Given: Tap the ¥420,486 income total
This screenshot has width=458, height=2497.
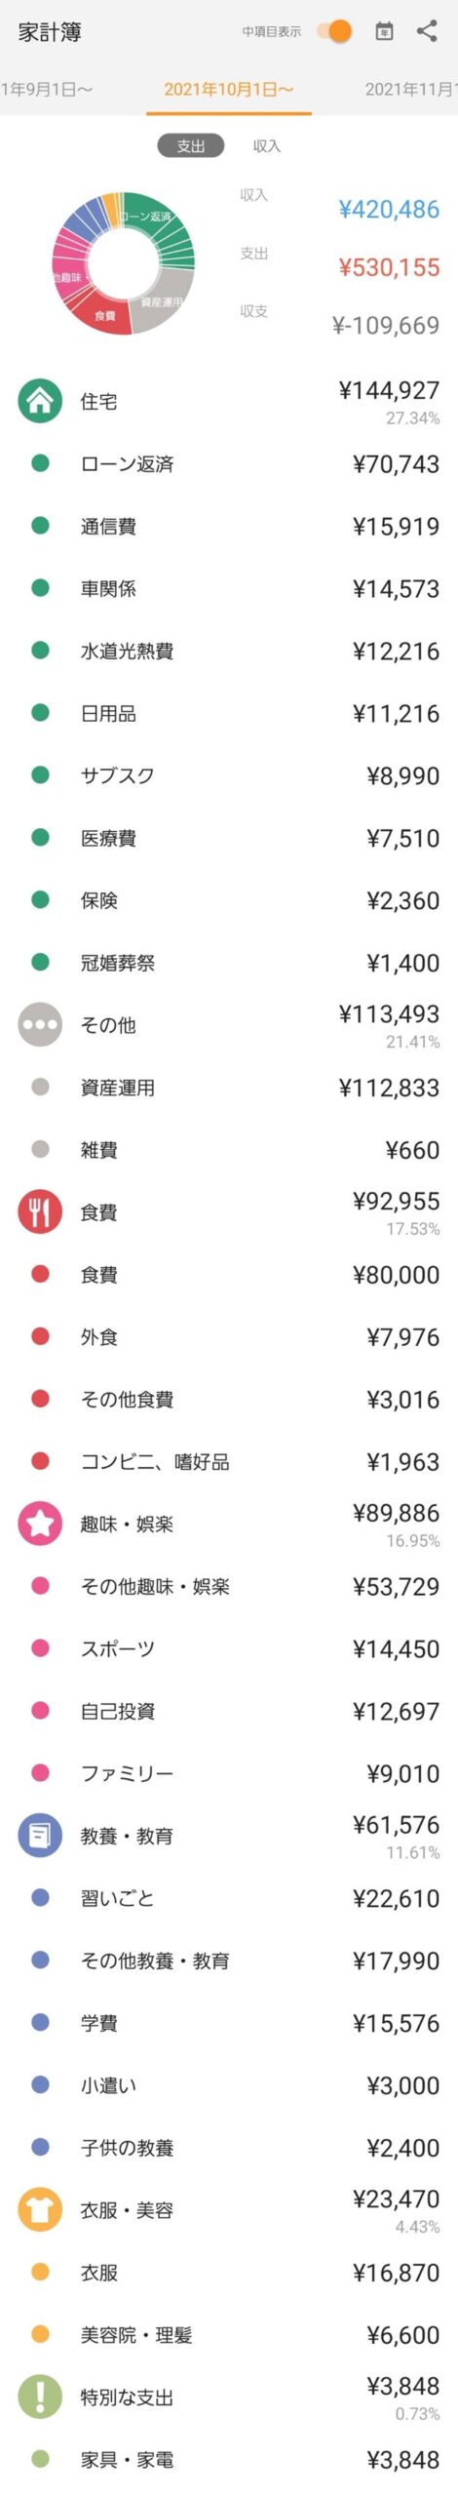Looking at the screenshot, I should pyautogui.click(x=389, y=209).
